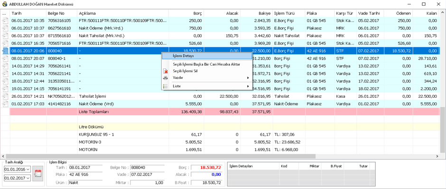
Task: Open the end date 01.02.2017 dropdown
Action: pos(28,178)
